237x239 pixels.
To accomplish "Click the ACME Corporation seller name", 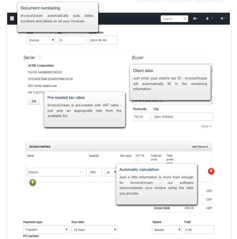I will point(41,66).
